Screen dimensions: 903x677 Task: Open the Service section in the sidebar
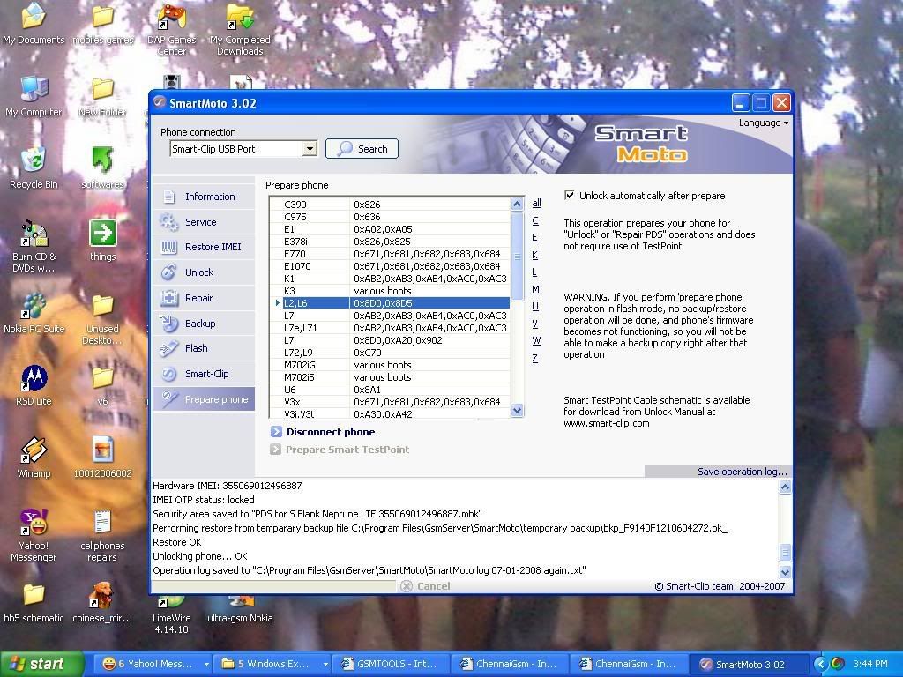tap(204, 222)
